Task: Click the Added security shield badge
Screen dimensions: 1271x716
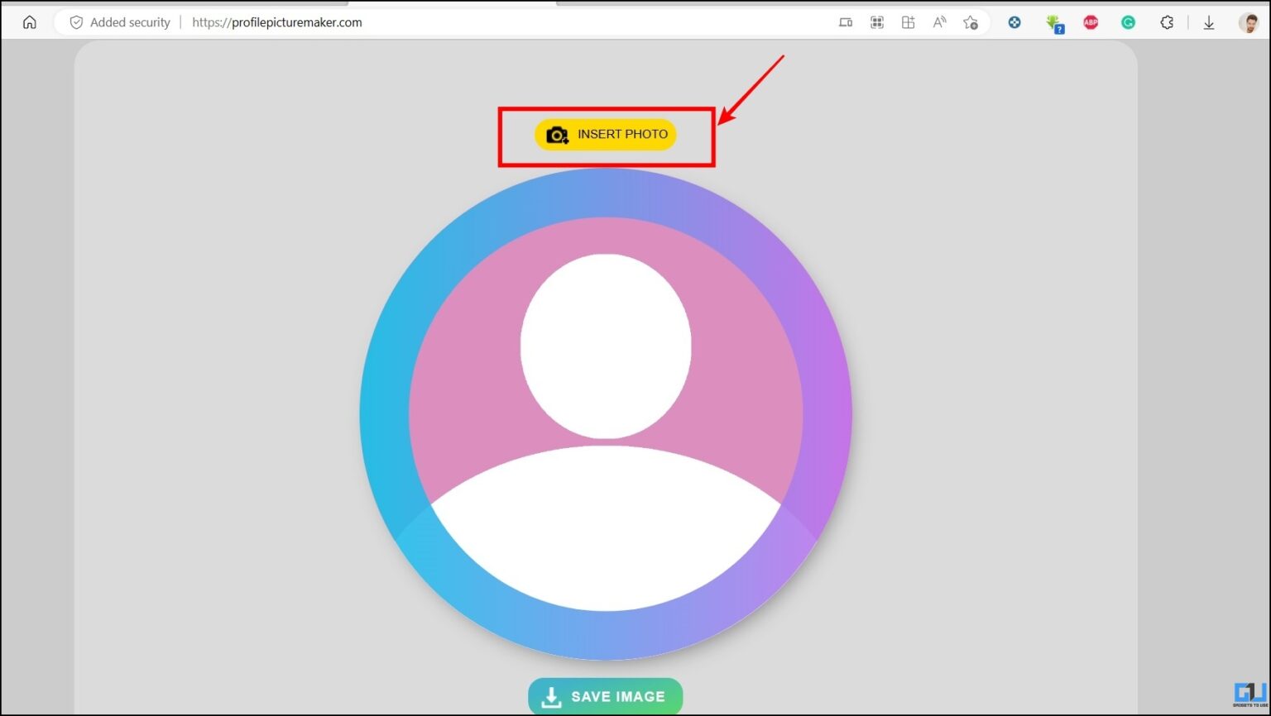Action: click(75, 22)
